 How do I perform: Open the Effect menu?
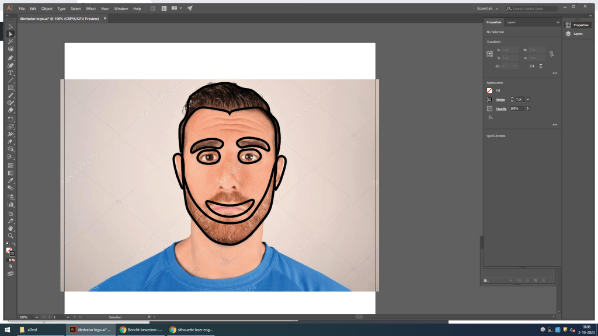pos(91,9)
